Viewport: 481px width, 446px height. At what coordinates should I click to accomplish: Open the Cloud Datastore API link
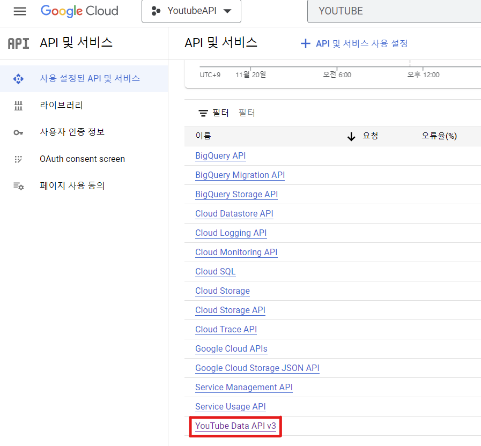coord(234,214)
